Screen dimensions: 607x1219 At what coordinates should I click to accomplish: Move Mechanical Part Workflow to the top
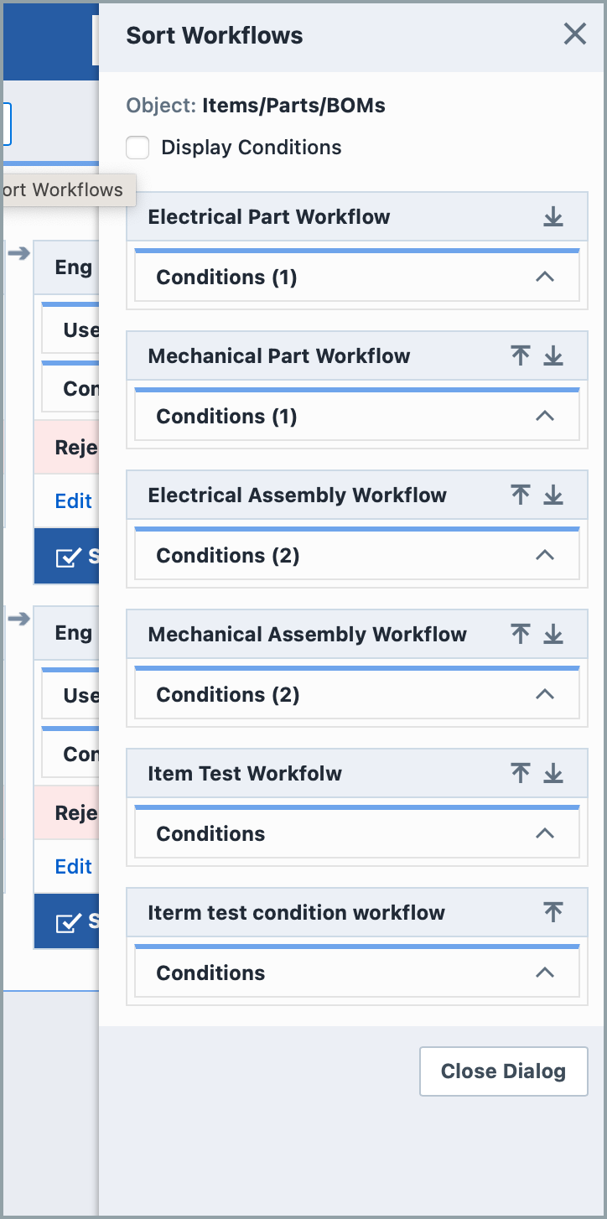click(520, 355)
